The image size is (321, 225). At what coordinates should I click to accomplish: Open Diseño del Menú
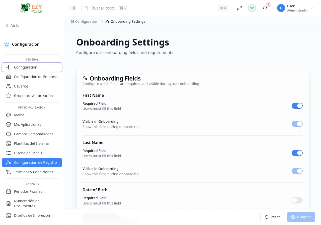[32, 153]
